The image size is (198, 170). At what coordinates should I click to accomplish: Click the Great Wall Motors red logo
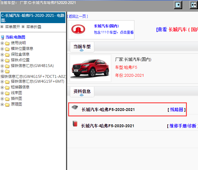(78, 29)
